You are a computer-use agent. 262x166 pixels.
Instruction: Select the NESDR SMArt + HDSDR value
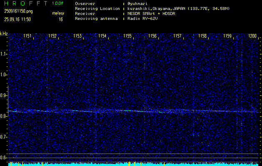[151, 14]
